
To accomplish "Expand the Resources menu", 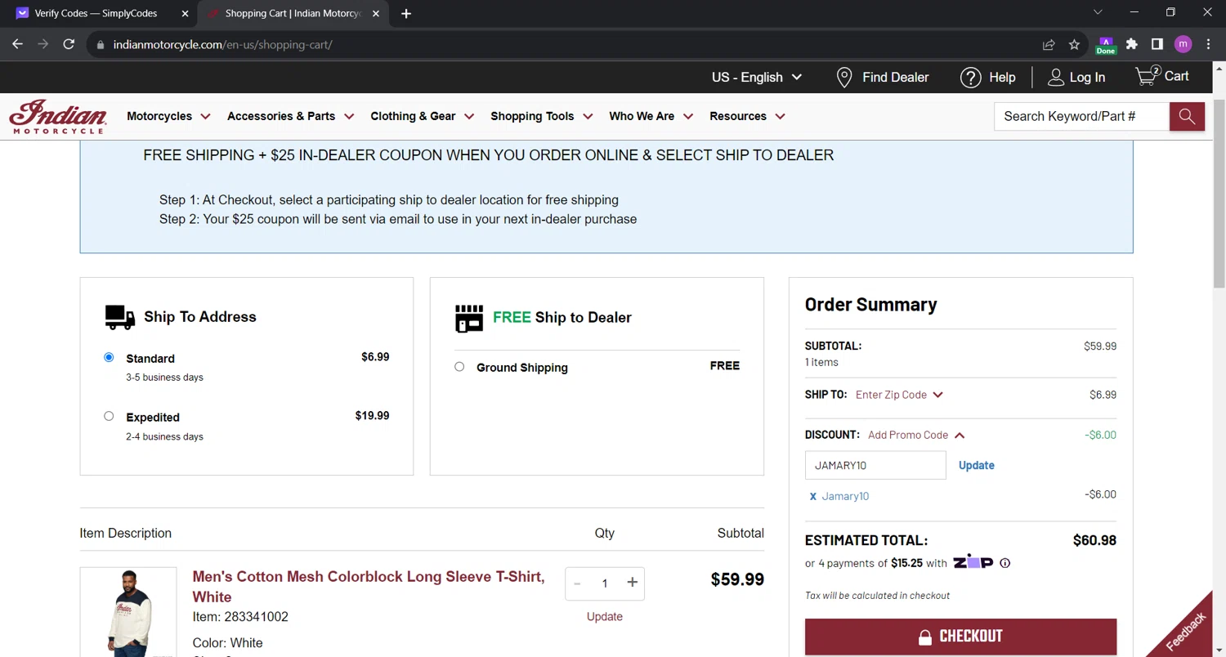I will coord(747,116).
